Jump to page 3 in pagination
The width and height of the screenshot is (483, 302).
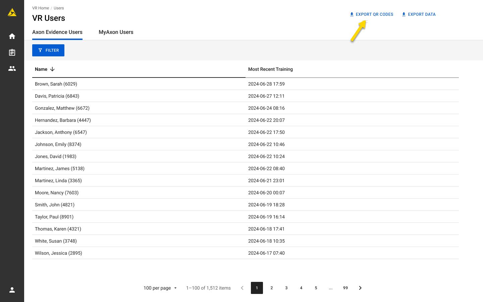point(286,288)
